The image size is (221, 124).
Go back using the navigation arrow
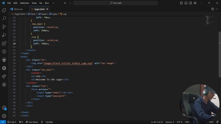[x=65, y=3]
